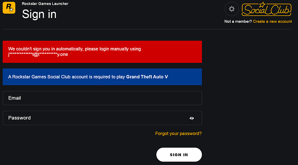Submit with the SIGN IN button

click(179, 155)
